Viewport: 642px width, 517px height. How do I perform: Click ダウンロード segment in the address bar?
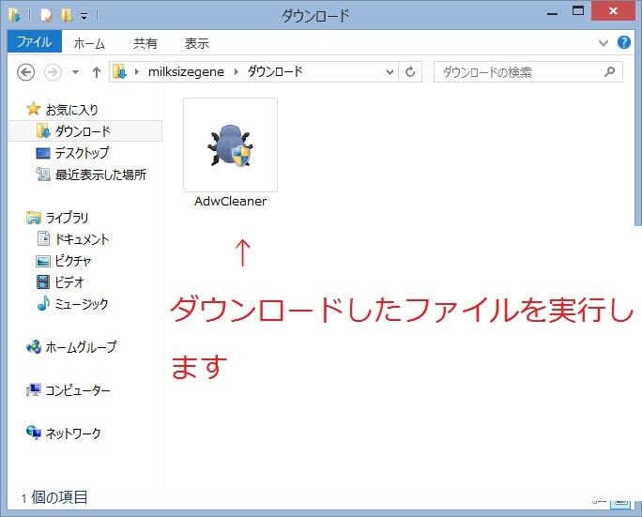(275, 71)
